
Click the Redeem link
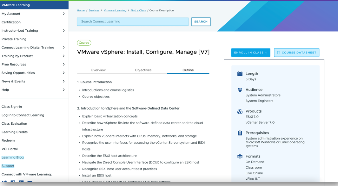(x=8, y=140)
